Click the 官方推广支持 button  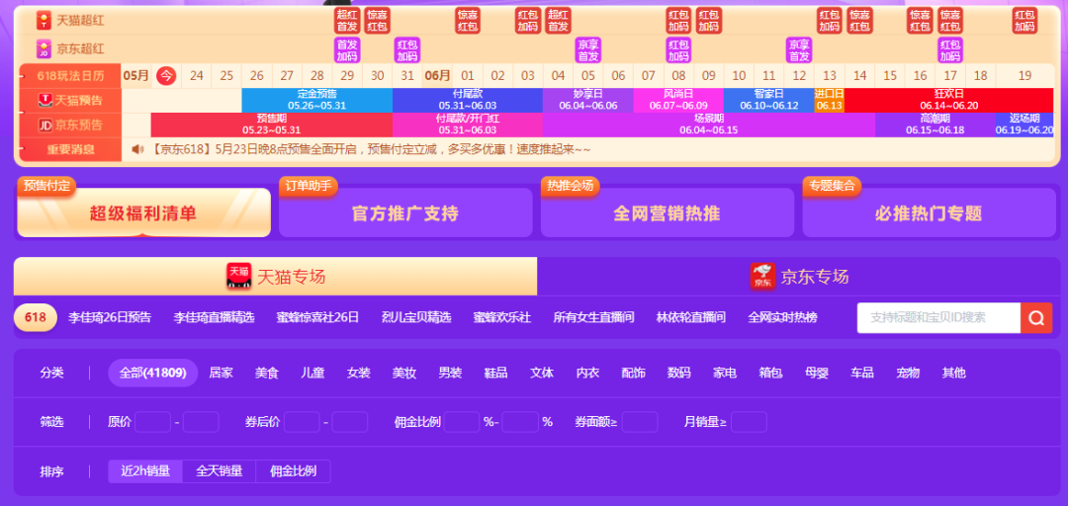pyautogui.click(x=405, y=213)
